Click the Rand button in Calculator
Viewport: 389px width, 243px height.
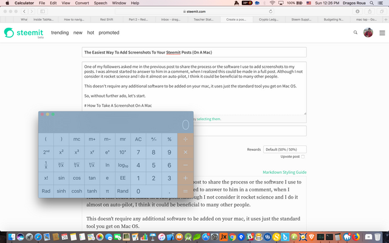(x=123, y=191)
